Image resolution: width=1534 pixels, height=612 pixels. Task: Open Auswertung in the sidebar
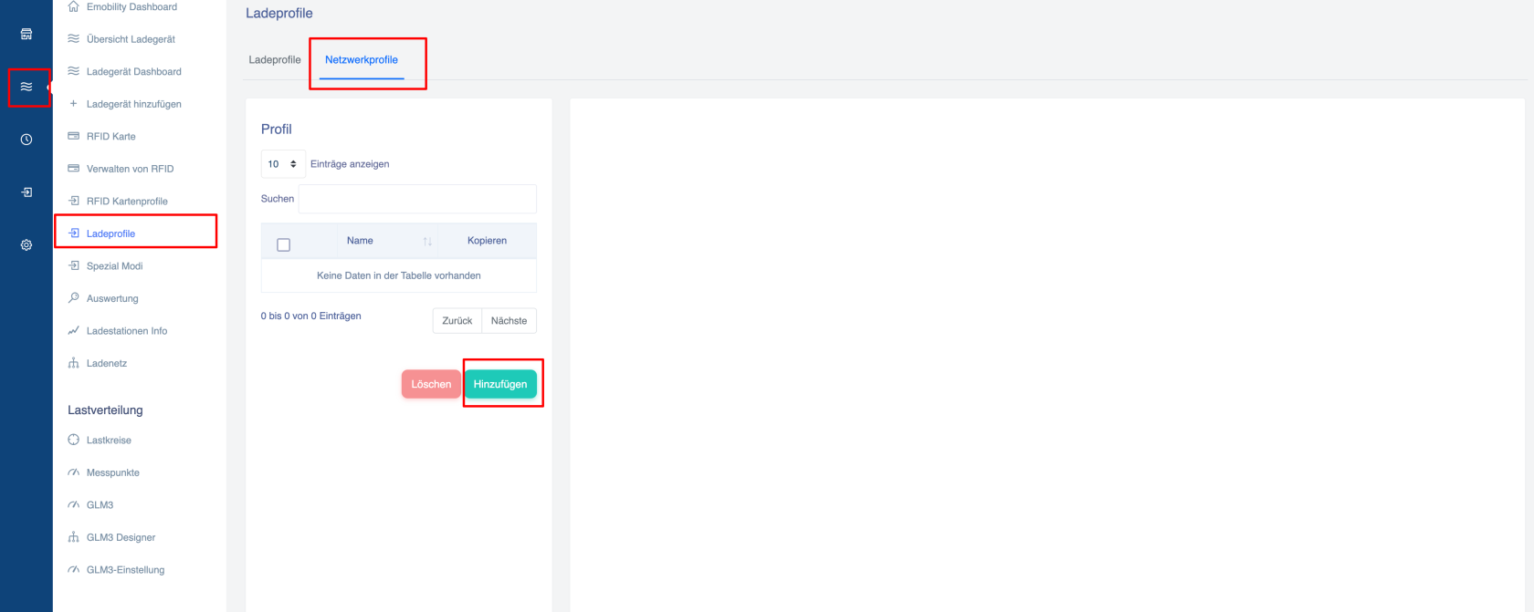point(112,298)
